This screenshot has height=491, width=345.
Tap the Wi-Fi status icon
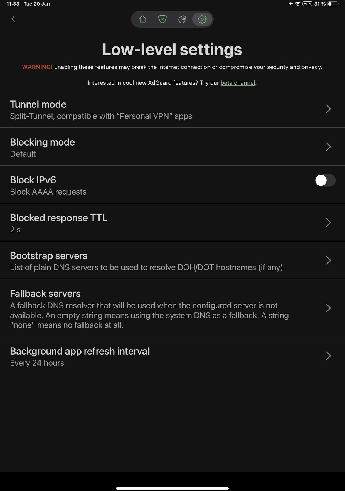click(x=298, y=4)
